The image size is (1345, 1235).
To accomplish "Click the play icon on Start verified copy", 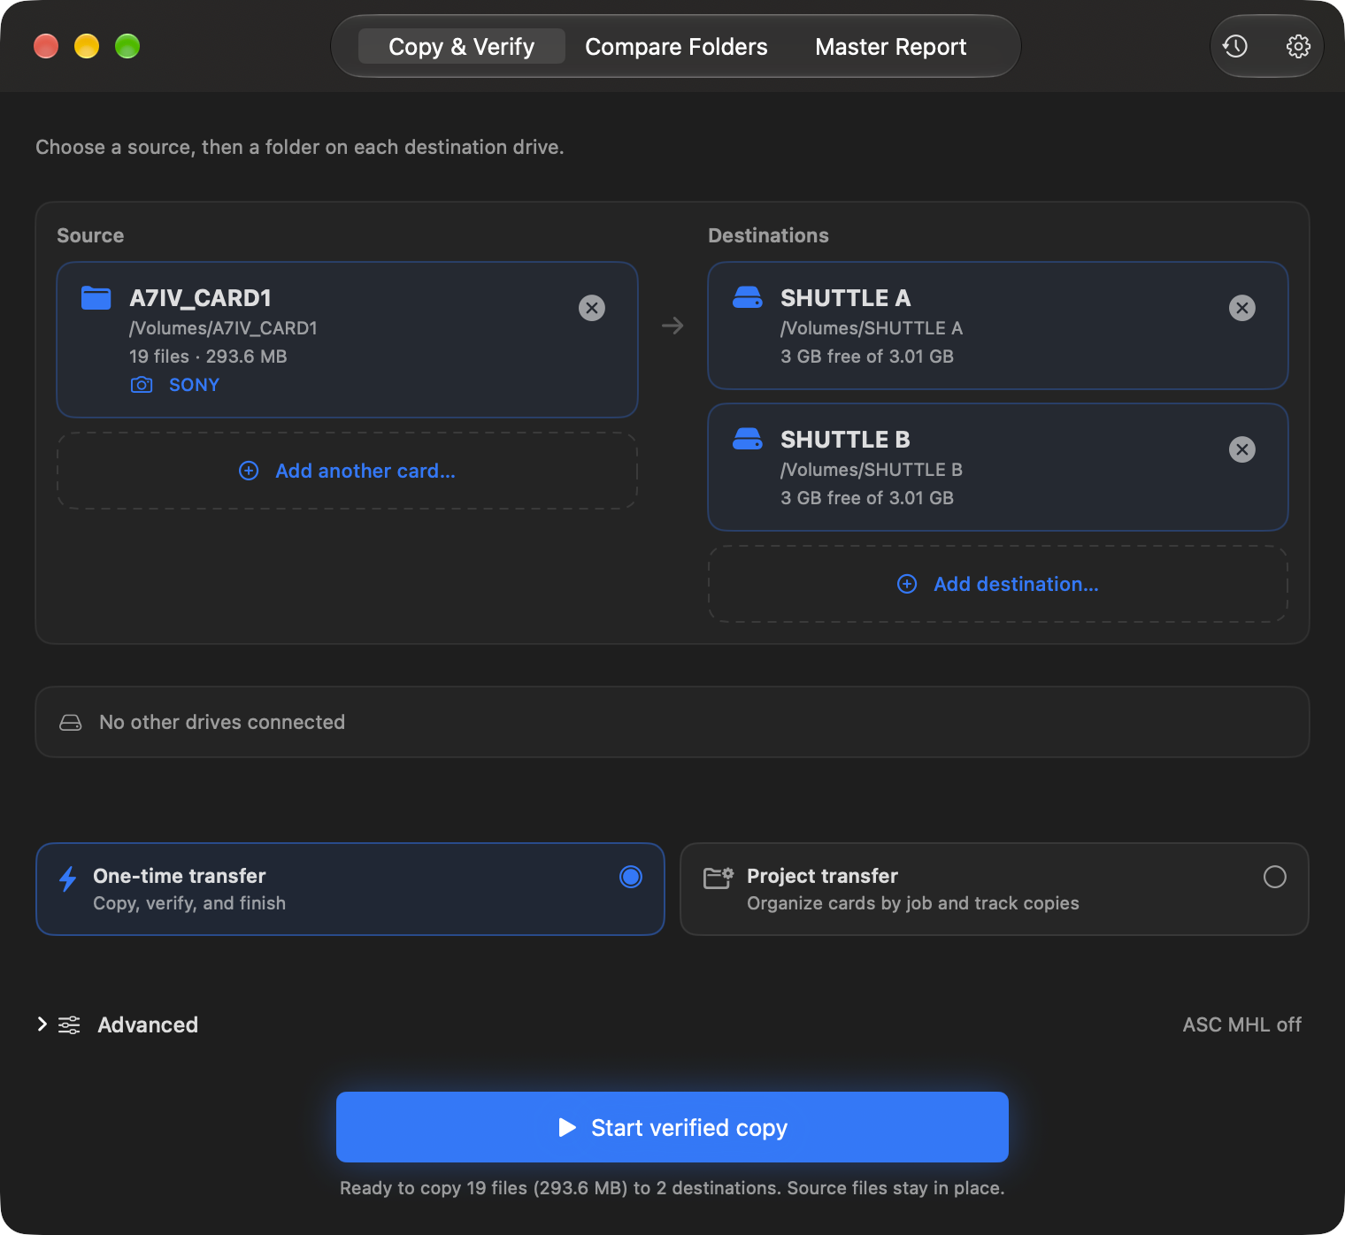I will [x=567, y=1127].
